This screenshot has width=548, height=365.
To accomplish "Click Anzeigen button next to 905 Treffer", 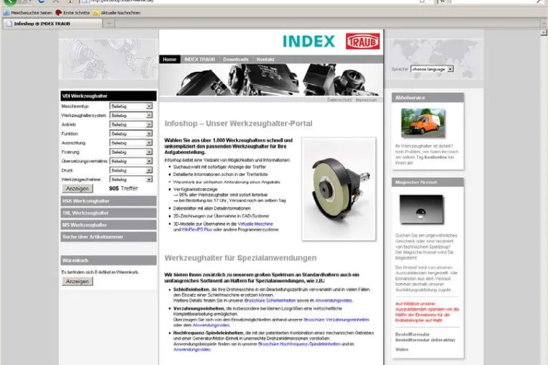I will (77, 189).
